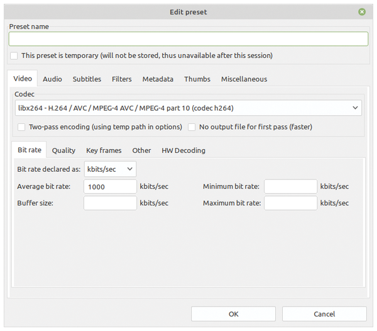Close the Edit preset dialog

(362, 12)
